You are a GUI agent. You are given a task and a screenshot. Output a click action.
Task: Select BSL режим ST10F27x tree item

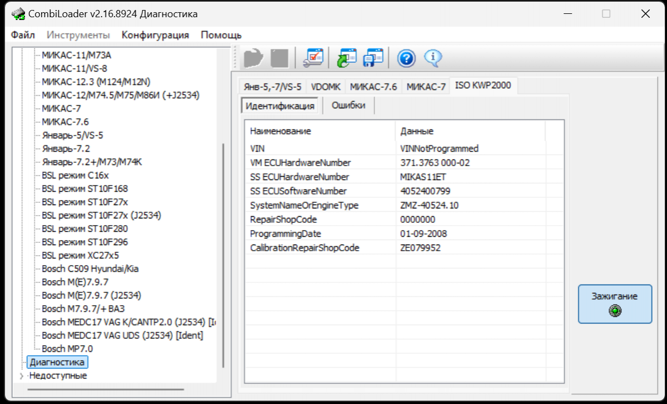(85, 202)
